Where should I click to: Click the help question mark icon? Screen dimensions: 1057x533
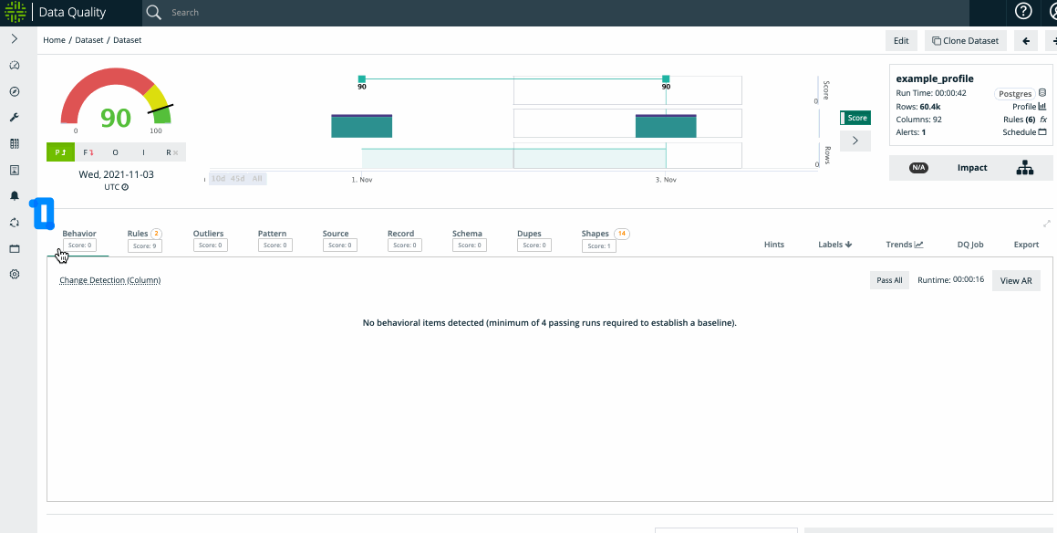pos(1024,12)
